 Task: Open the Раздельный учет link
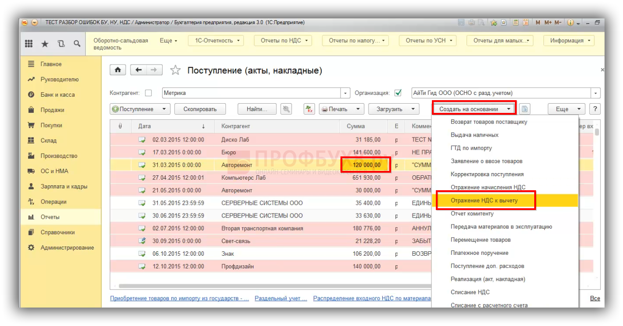(281, 298)
